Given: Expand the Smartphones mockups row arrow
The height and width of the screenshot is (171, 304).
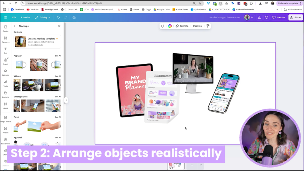Looking at the screenshot, I should 60,106.
